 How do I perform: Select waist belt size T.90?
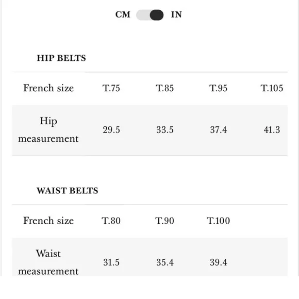pos(164,221)
